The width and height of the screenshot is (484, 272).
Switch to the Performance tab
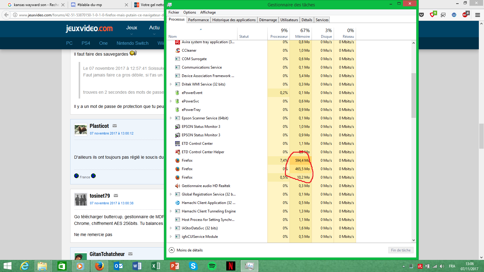point(198,20)
